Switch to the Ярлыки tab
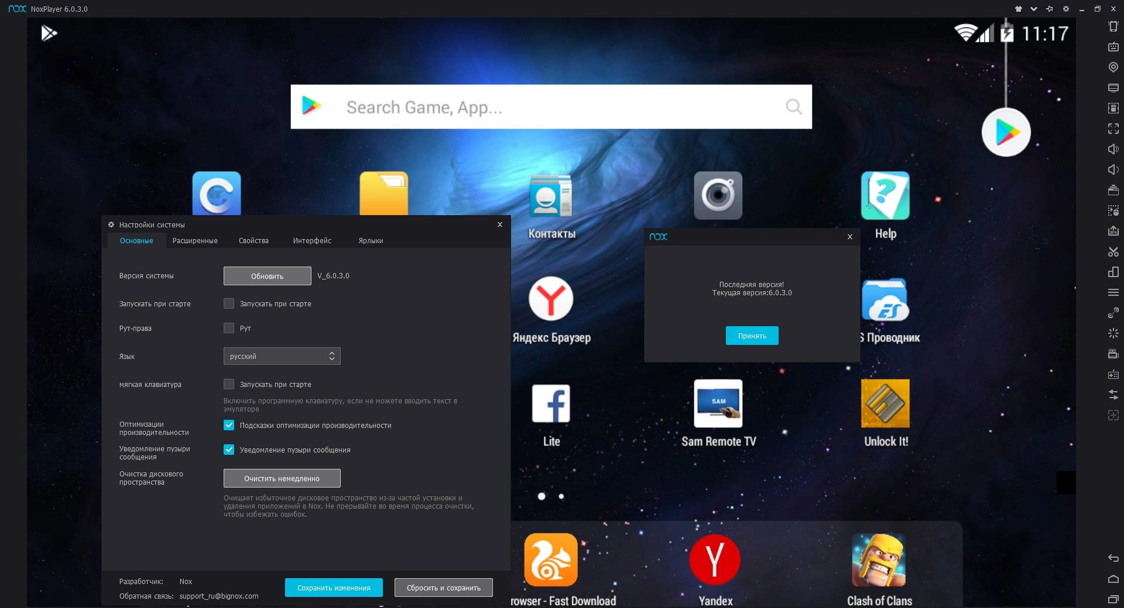 [x=371, y=240]
